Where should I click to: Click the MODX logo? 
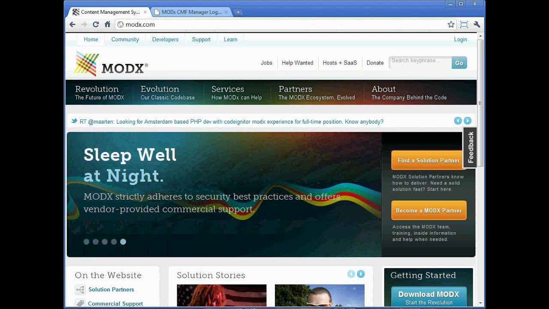click(111, 64)
